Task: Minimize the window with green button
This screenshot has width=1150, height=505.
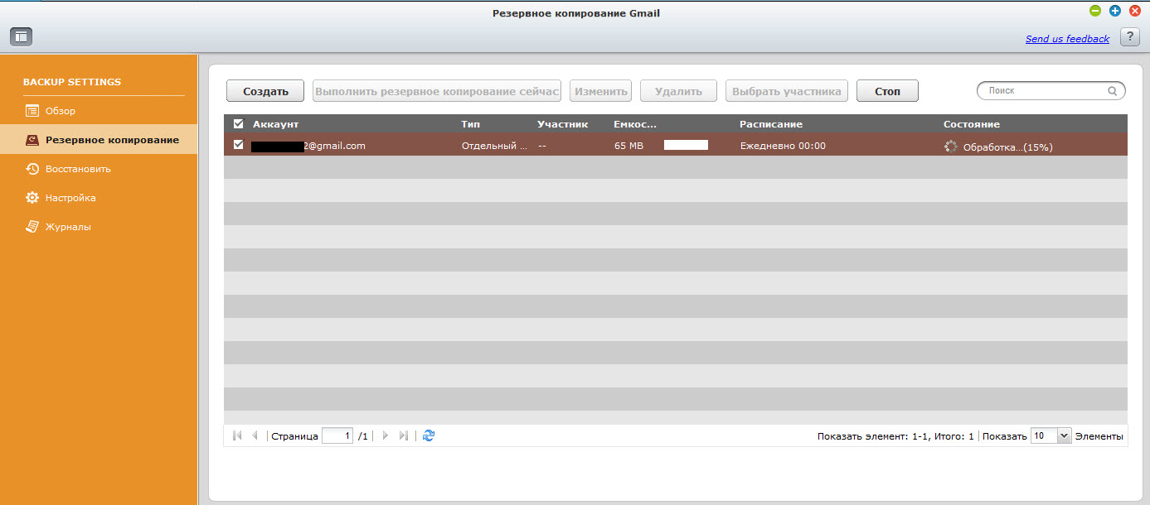Action: pyautogui.click(x=1095, y=11)
